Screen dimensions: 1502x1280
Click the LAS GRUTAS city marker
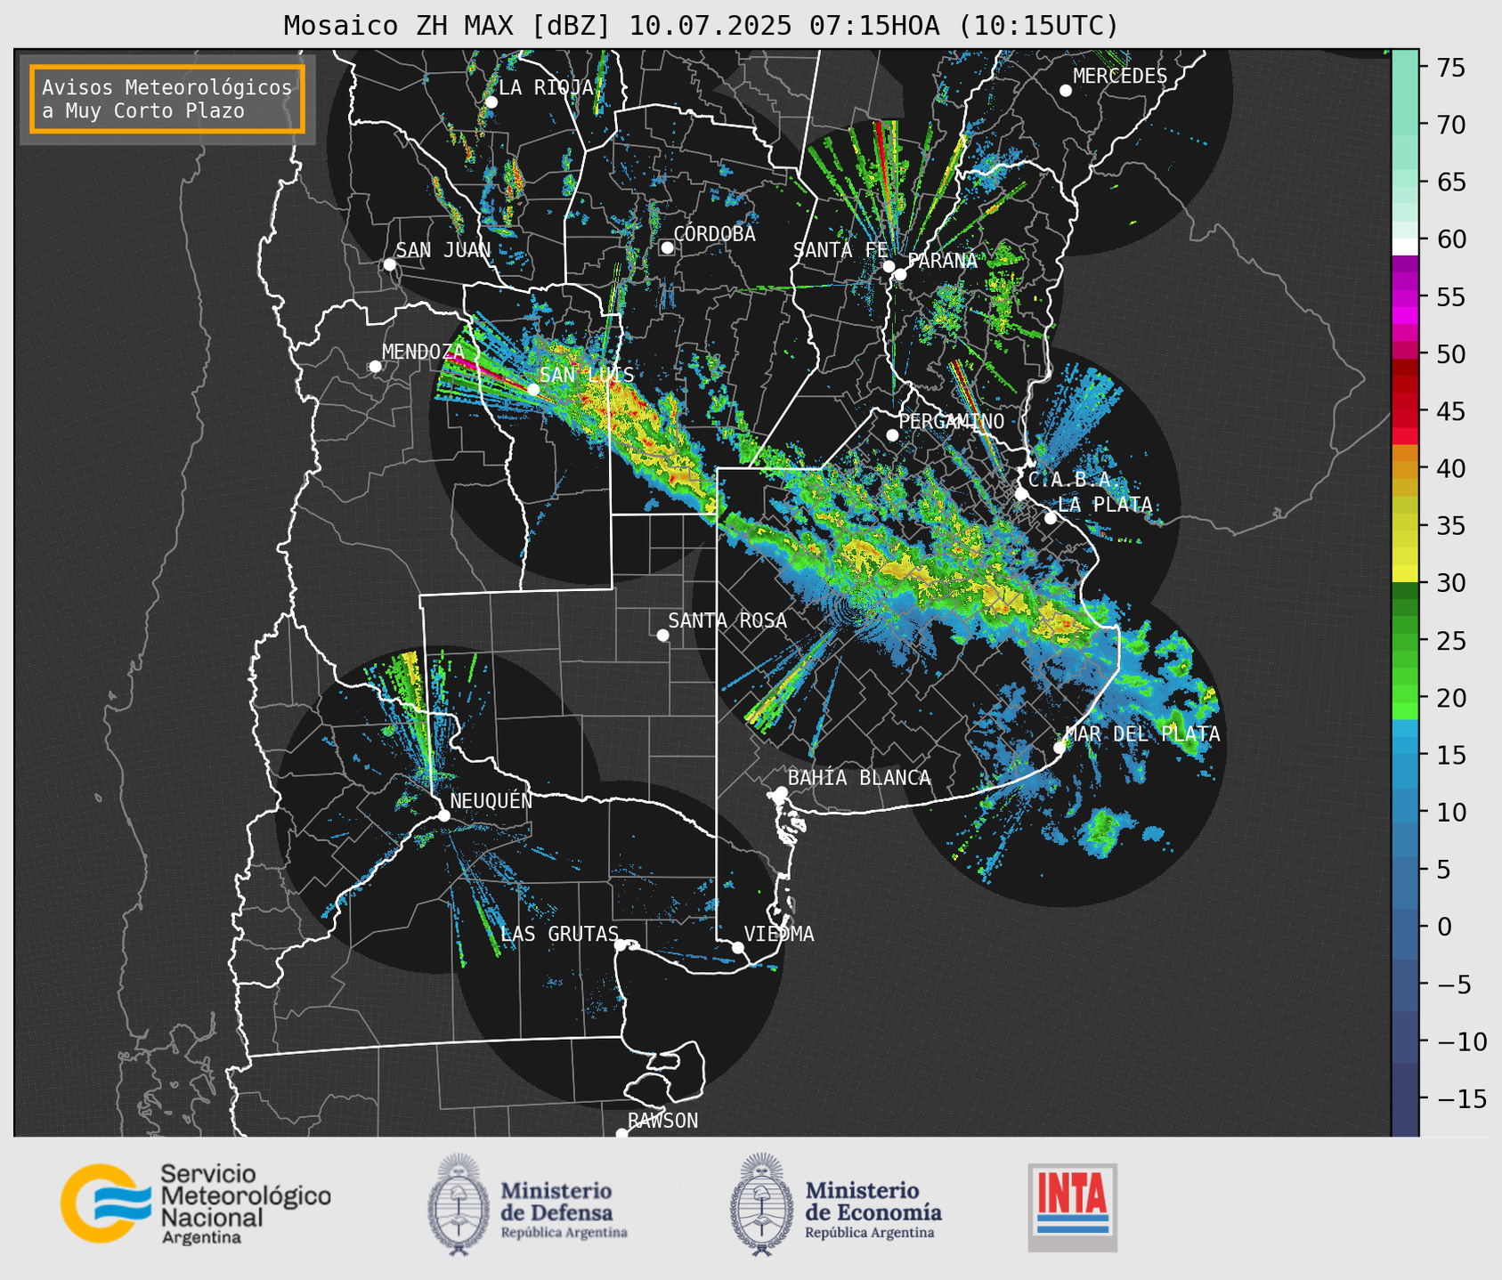[621, 945]
